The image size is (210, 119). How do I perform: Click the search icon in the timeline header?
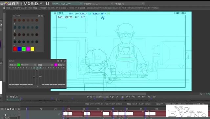pos(19,109)
